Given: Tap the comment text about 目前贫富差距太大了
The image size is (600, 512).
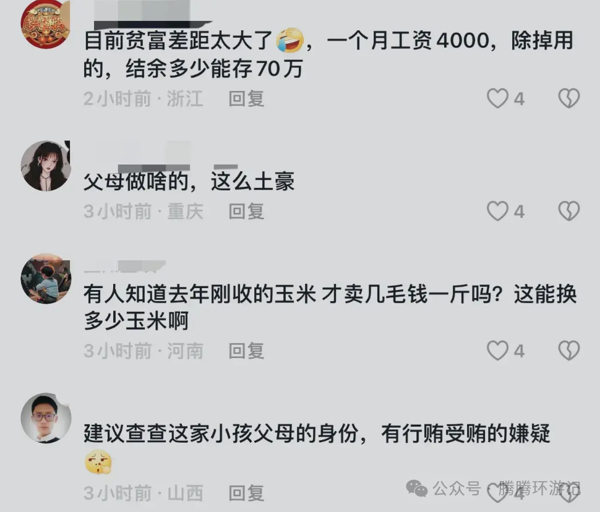Looking at the screenshot, I should click(x=328, y=54).
